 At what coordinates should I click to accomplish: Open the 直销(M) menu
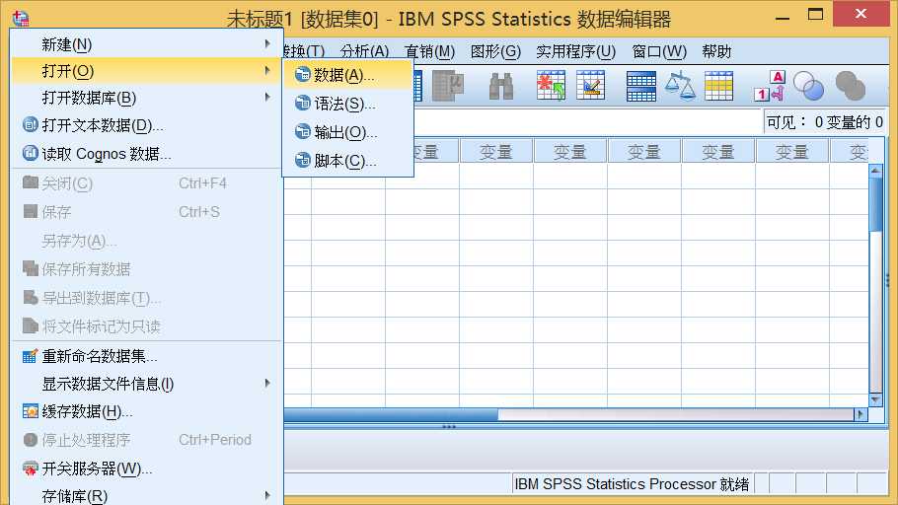click(x=429, y=51)
